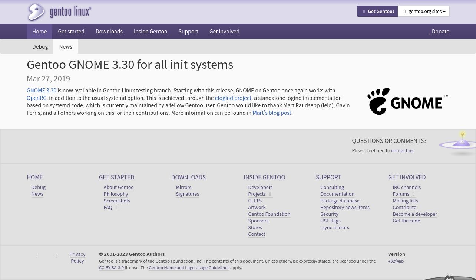
Task: Open USE flags footer link
Action: [330, 221]
